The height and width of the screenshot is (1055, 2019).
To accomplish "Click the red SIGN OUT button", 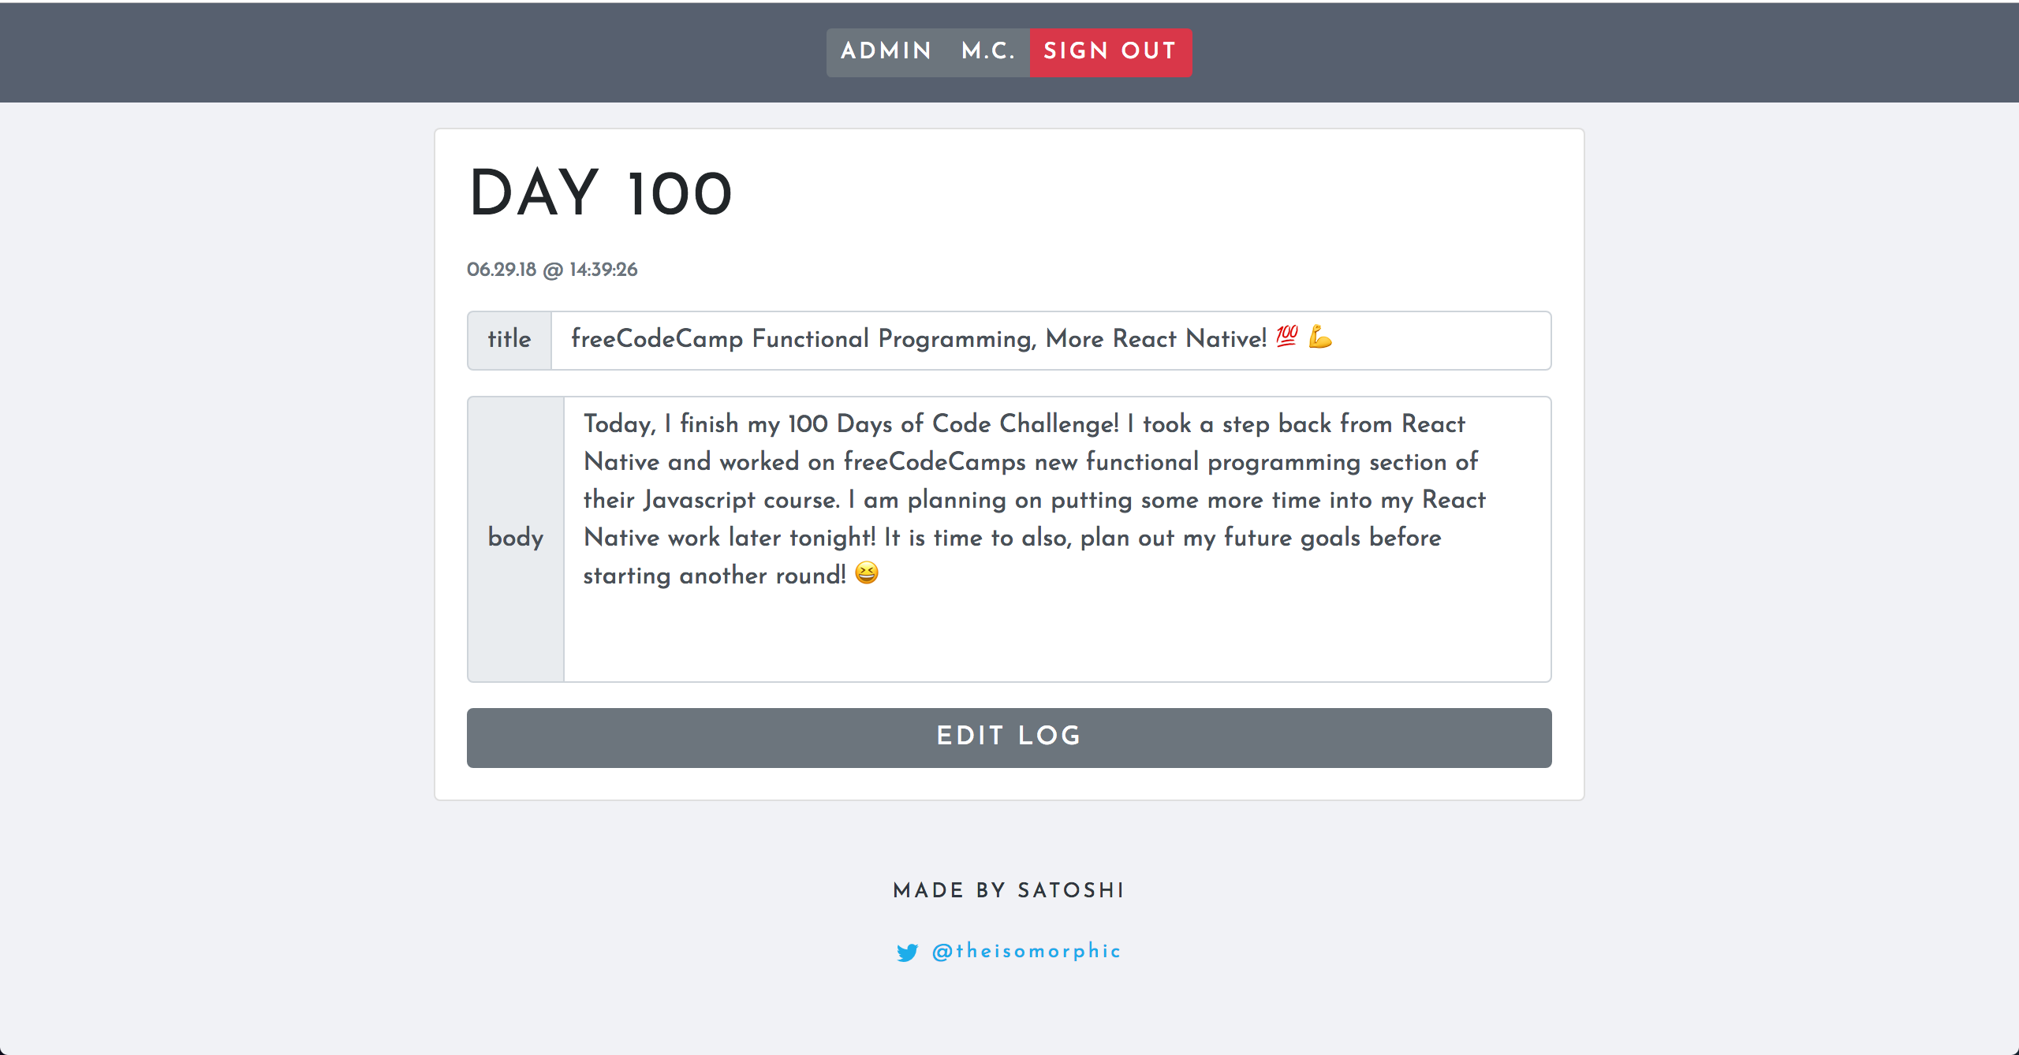I will pyautogui.click(x=1110, y=51).
